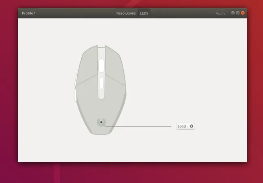263x183 pixels.
Task: Close the window with the orange button
Action: 243,13
